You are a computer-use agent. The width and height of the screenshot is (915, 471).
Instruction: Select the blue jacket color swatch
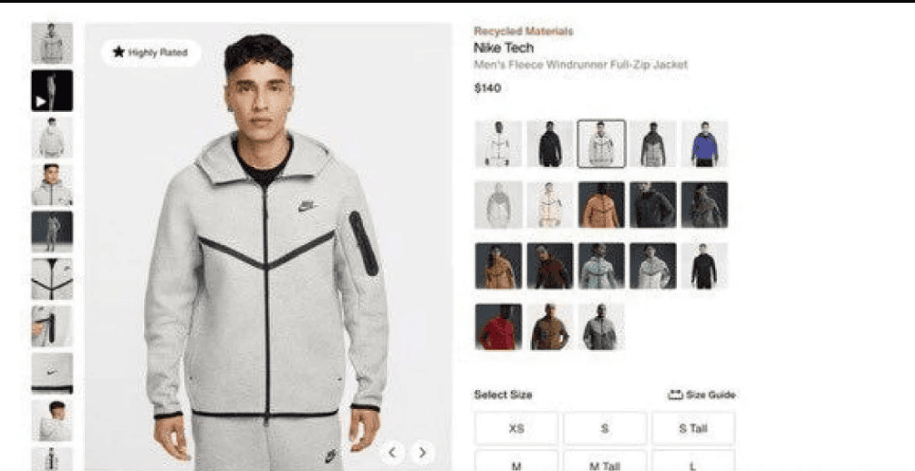tap(704, 144)
